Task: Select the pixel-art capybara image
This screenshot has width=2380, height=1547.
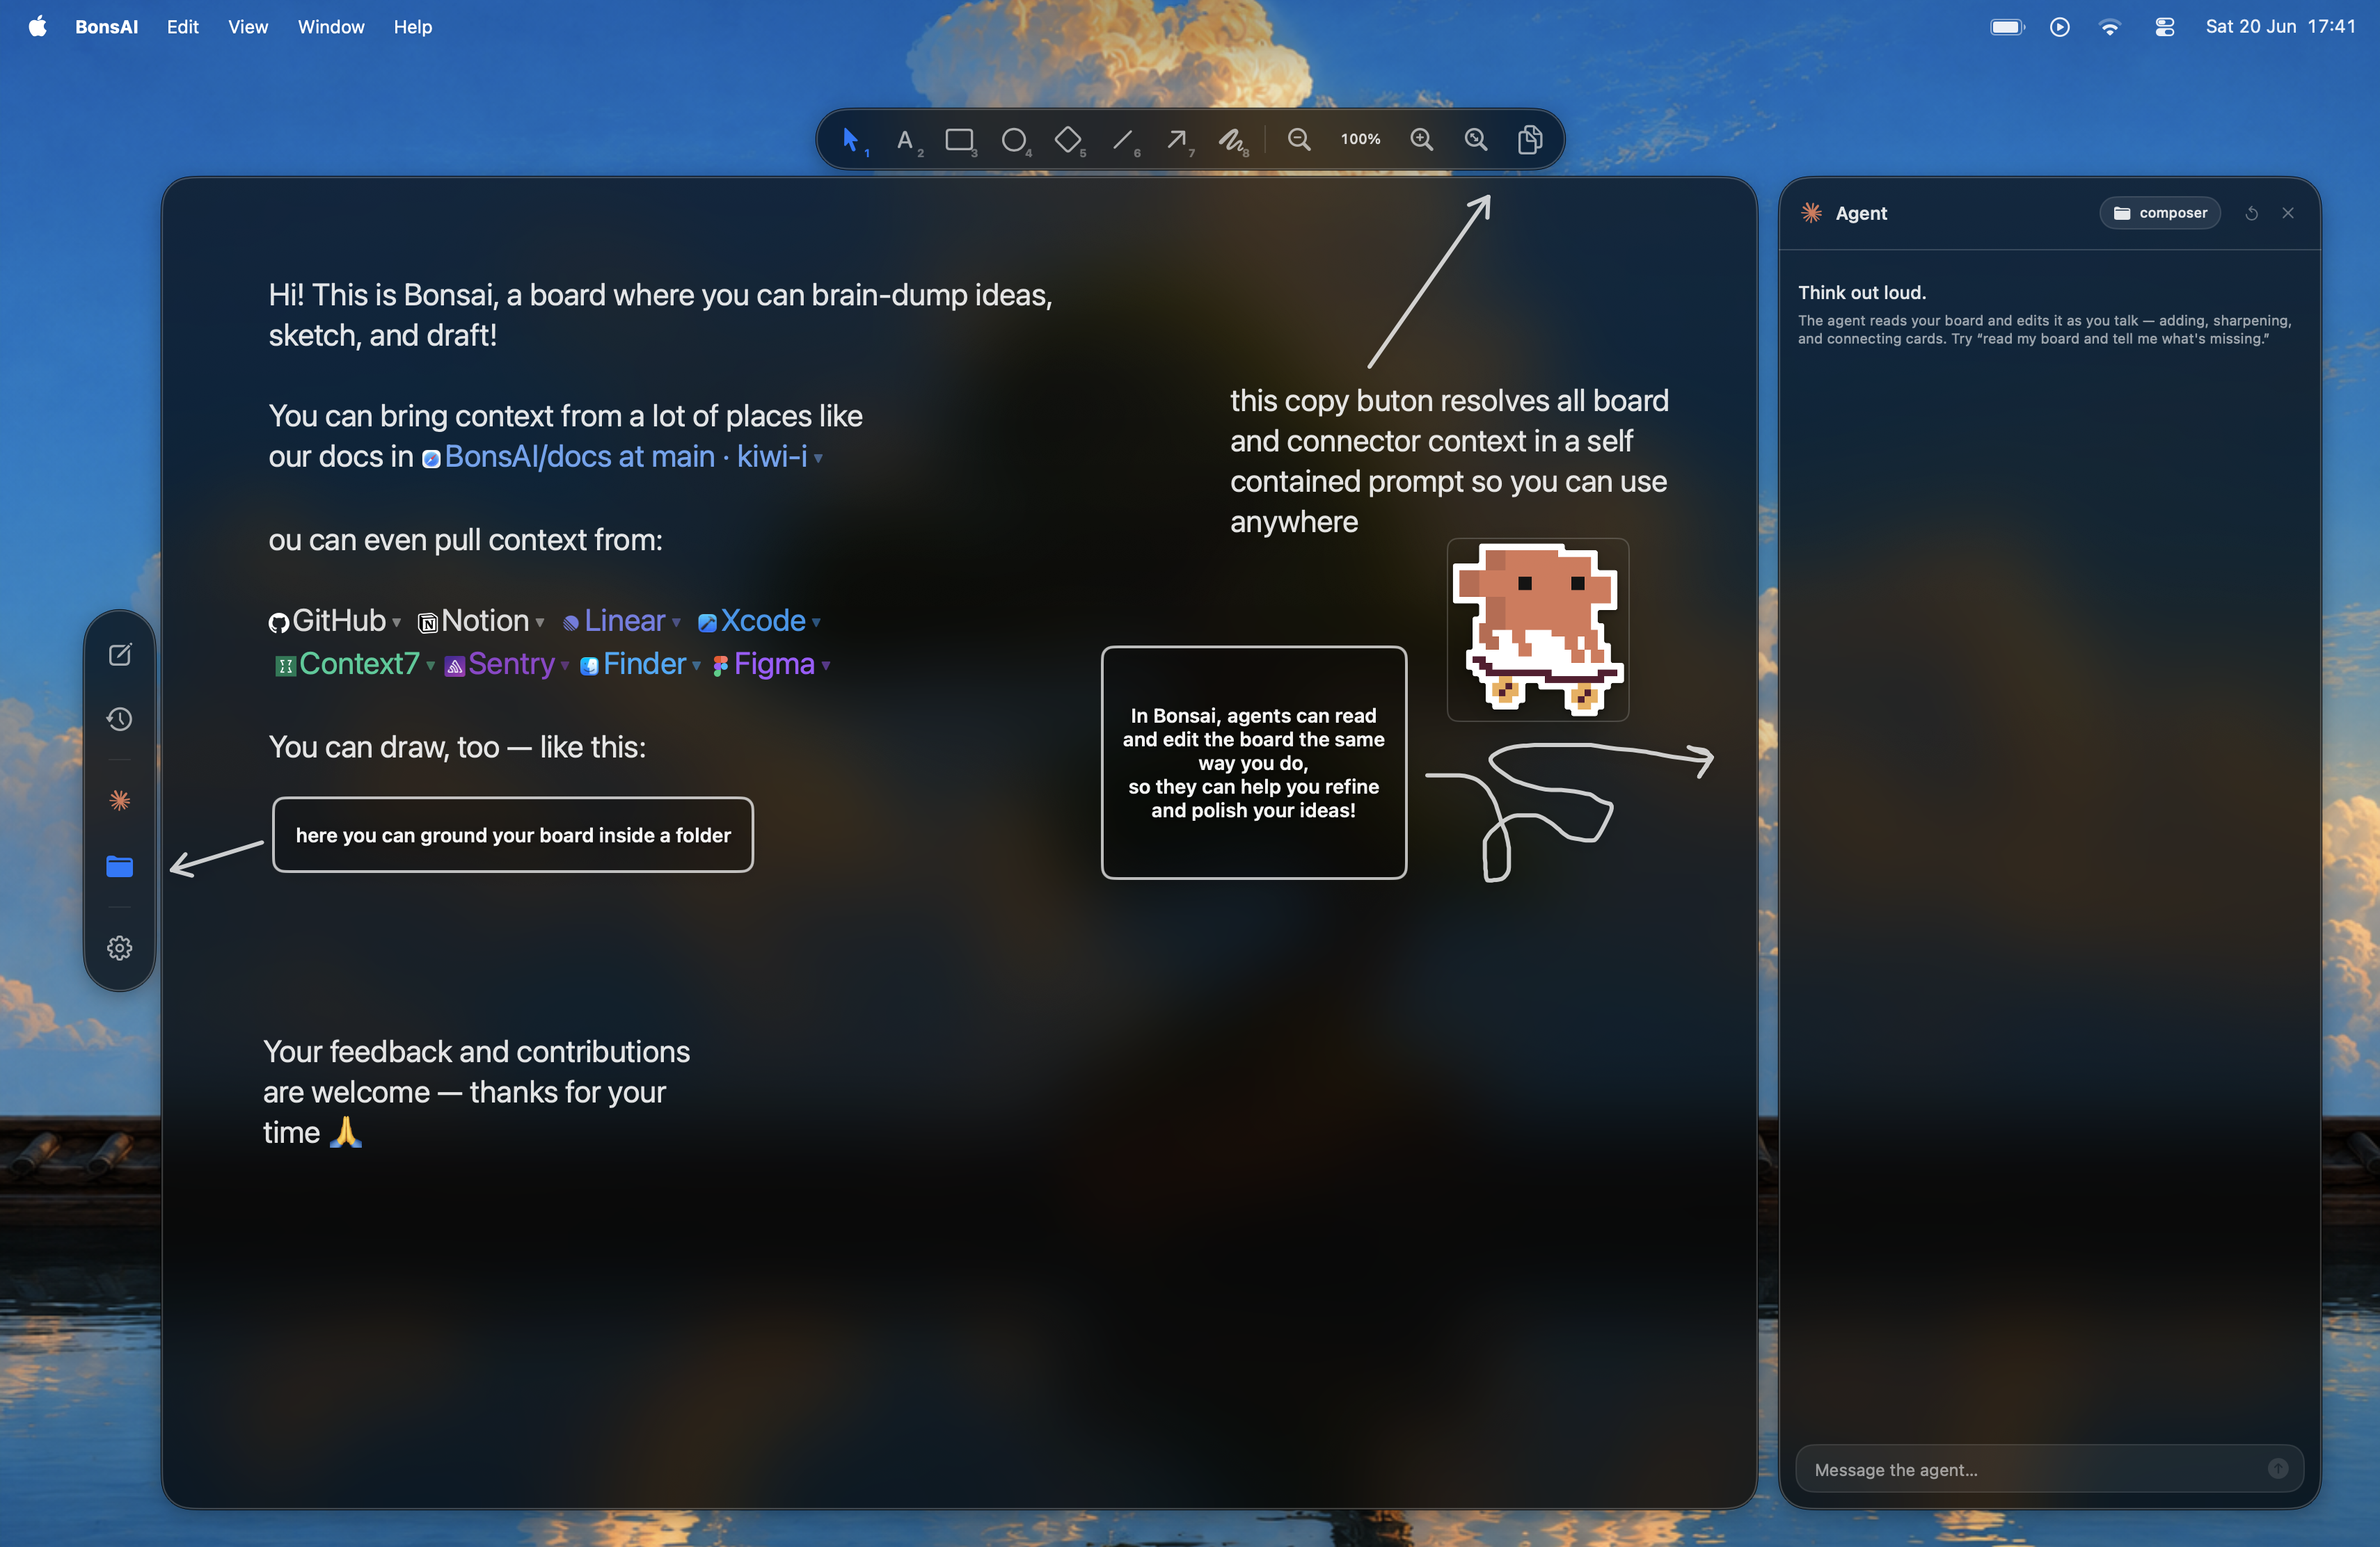Action: (x=1538, y=630)
